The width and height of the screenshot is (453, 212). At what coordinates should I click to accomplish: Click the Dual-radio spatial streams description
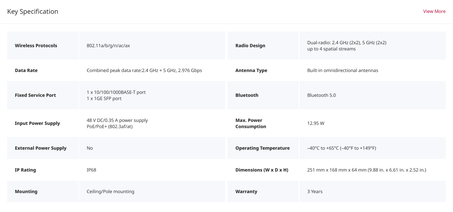click(x=347, y=46)
